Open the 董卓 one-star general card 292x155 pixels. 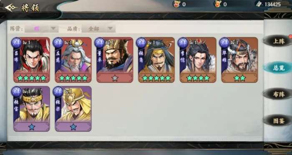click(115, 60)
